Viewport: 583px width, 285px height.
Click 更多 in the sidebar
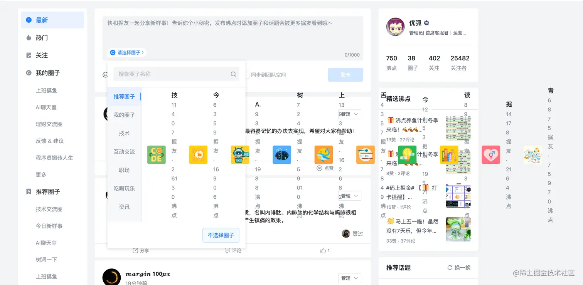coord(41,175)
